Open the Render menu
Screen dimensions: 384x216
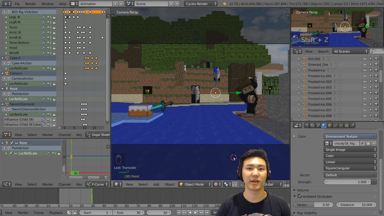[31, 4]
